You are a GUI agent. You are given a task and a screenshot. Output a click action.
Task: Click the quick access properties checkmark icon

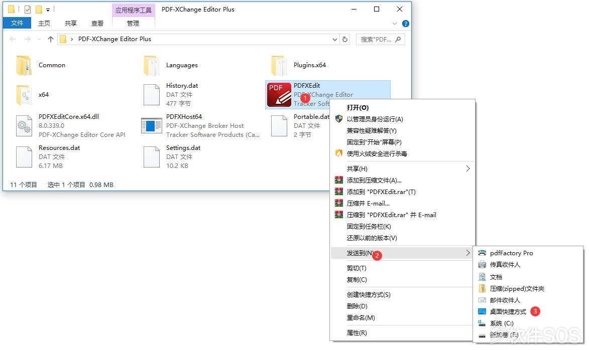click(x=28, y=10)
